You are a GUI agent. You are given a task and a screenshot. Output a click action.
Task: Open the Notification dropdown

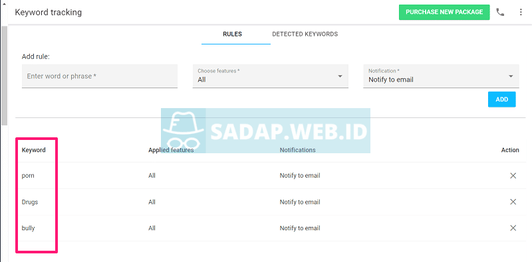(441, 76)
